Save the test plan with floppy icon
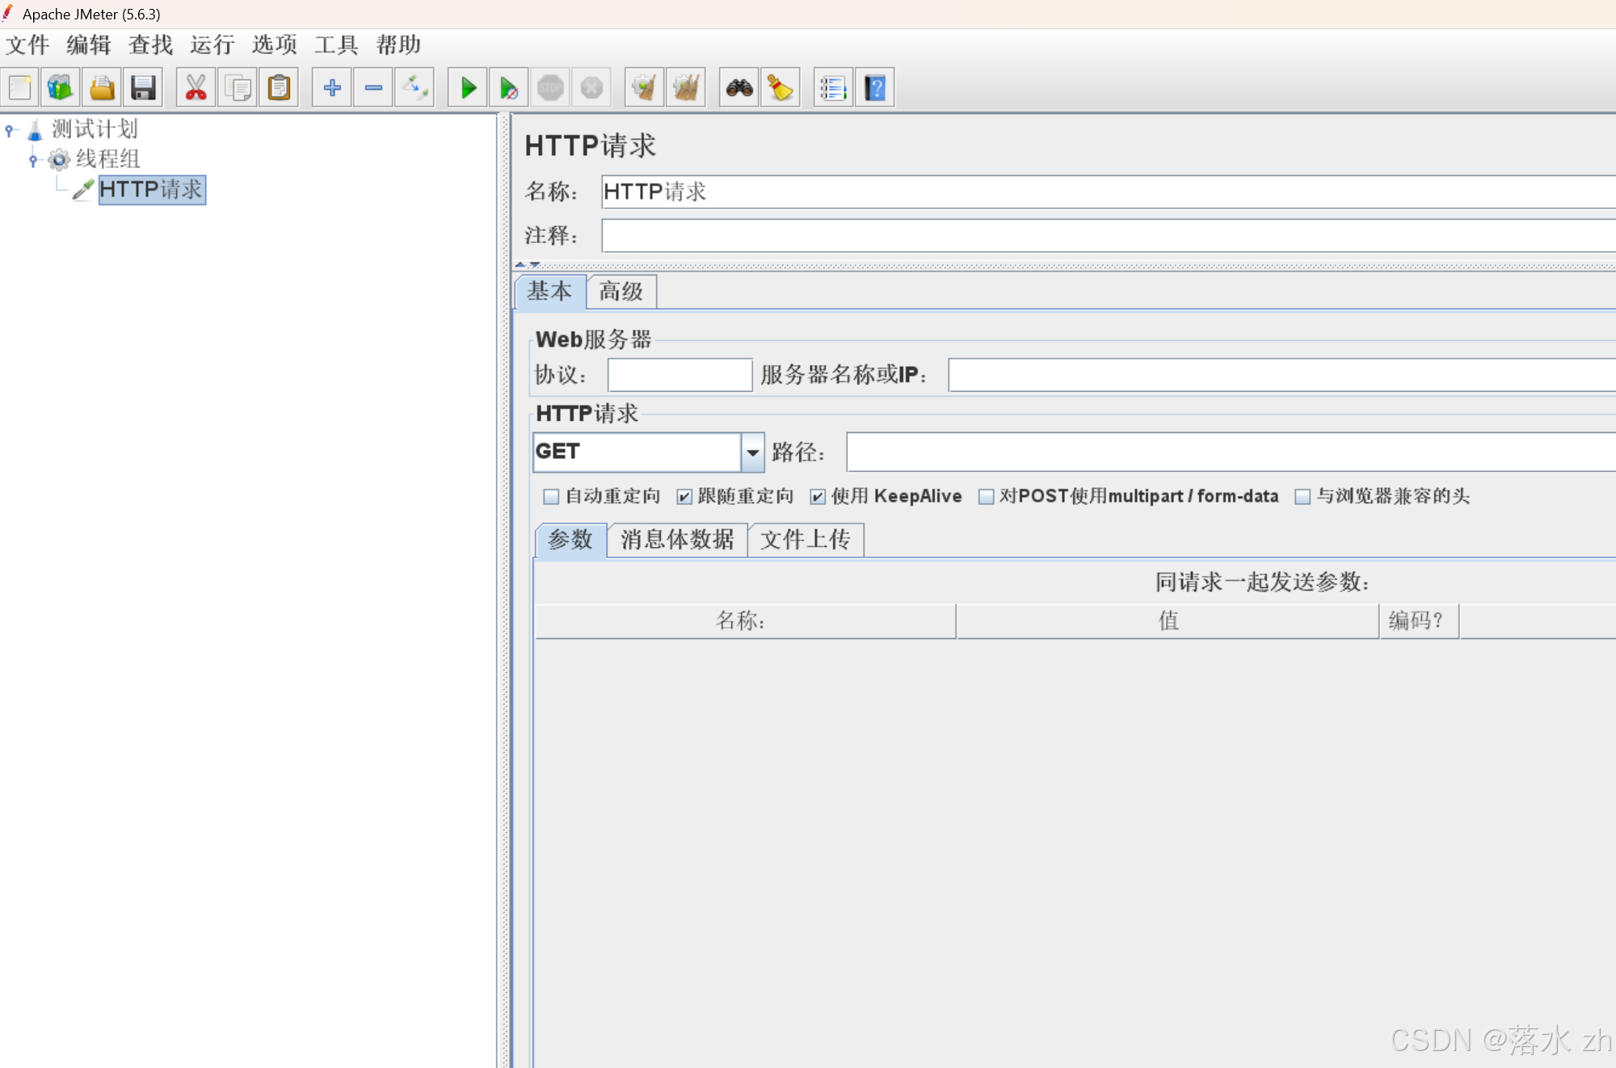The width and height of the screenshot is (1616, 1068). (x=143, y=87)
